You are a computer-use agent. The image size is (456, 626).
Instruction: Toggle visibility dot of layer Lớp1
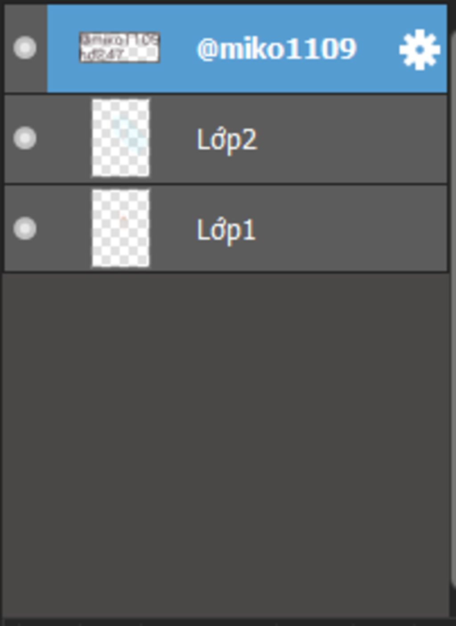click(x=25, y=228)
